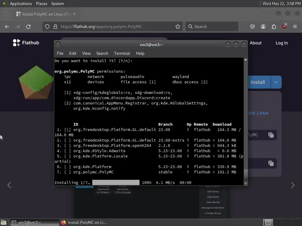
Task: Click 'org.kde.Platform.Locale' text
Action: (x=100, y=156)
